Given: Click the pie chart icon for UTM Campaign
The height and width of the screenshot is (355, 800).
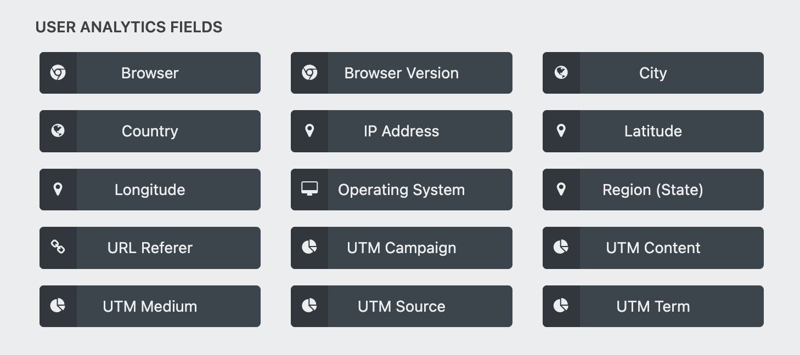Looking at the screenshot, I should (309, 248).
